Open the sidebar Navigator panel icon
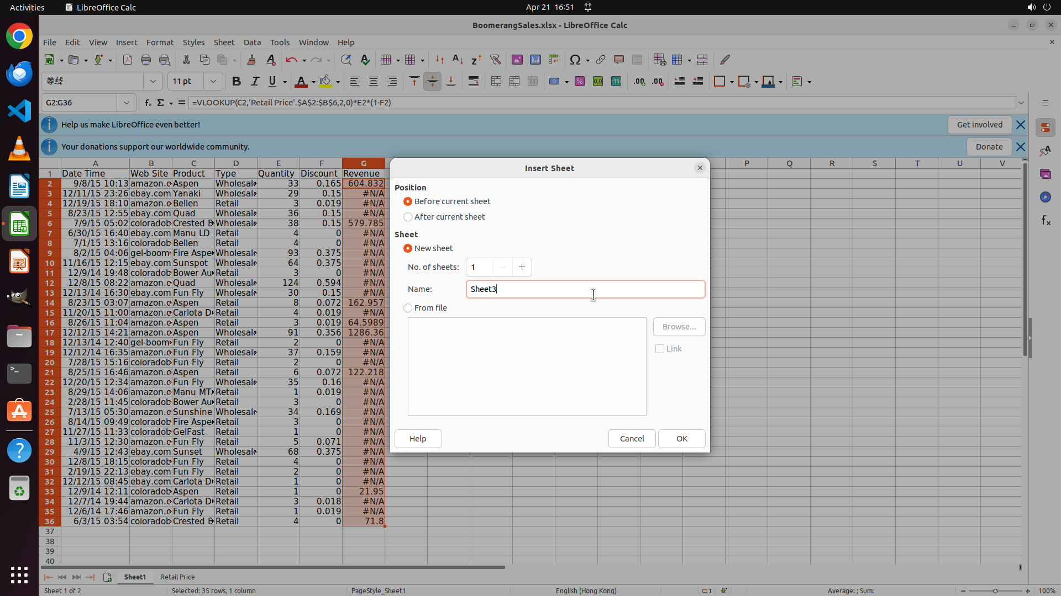Image resolution: width=1061 pixels, height=596 pixels. [1045, 197]
